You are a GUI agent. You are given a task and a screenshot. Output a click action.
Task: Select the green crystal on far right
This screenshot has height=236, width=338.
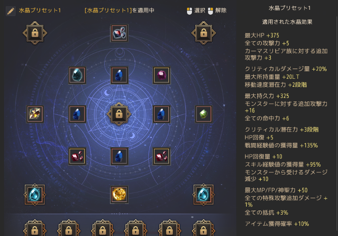(204, 114)
